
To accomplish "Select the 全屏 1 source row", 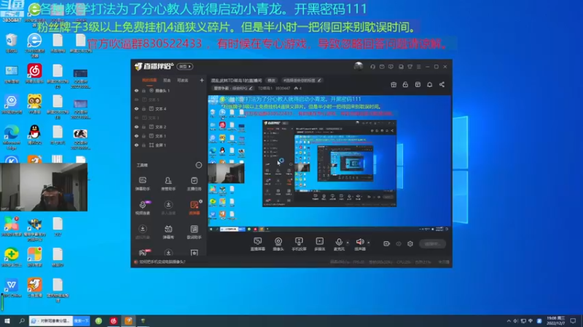I will 169,145.
